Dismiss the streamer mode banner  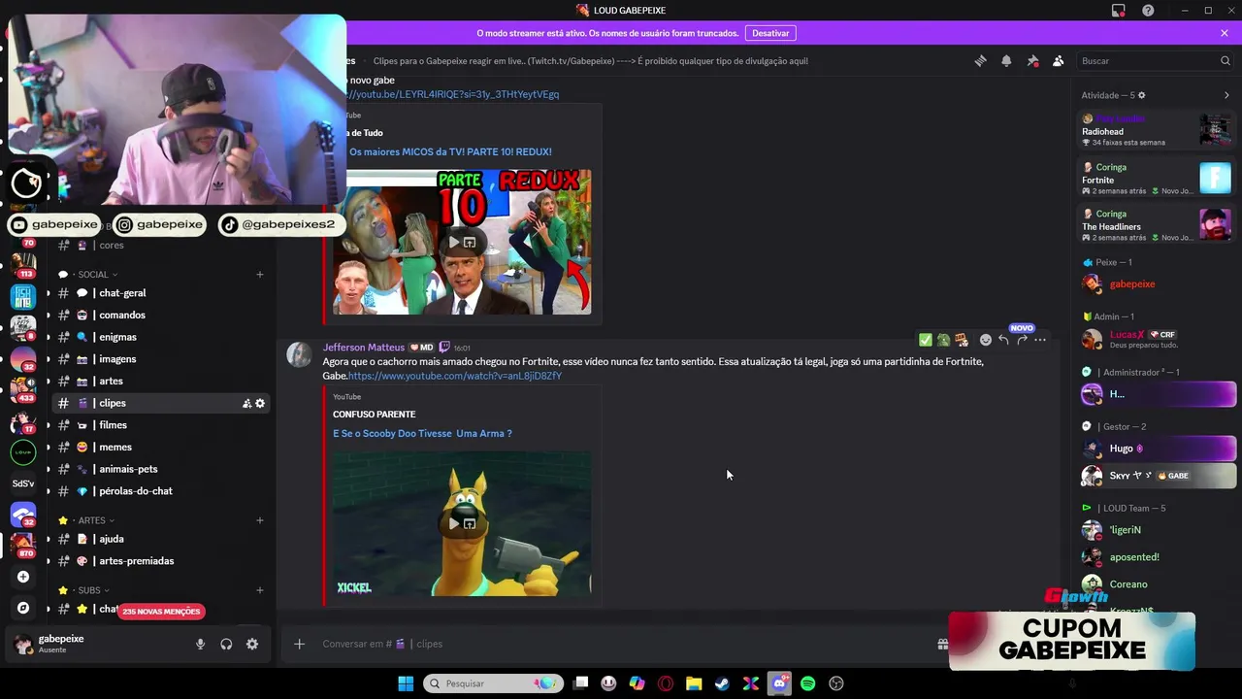pyautogui.click(x=1225, y=33)
